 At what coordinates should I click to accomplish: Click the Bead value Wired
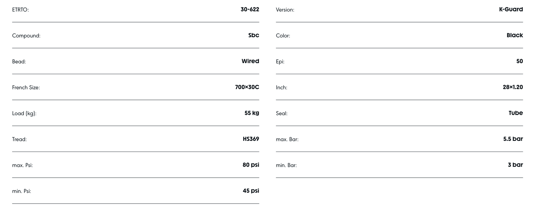point(250,61)
